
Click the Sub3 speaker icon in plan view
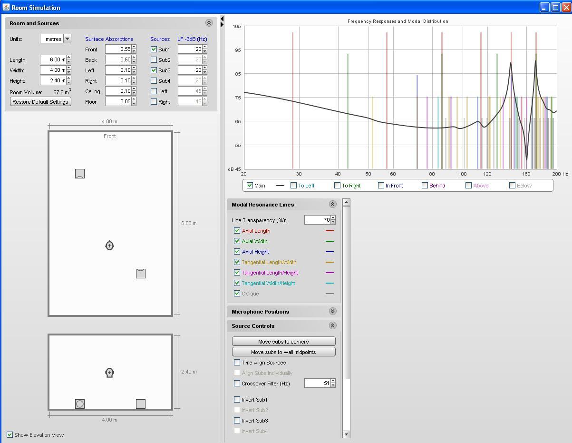[x=140, y=273]
